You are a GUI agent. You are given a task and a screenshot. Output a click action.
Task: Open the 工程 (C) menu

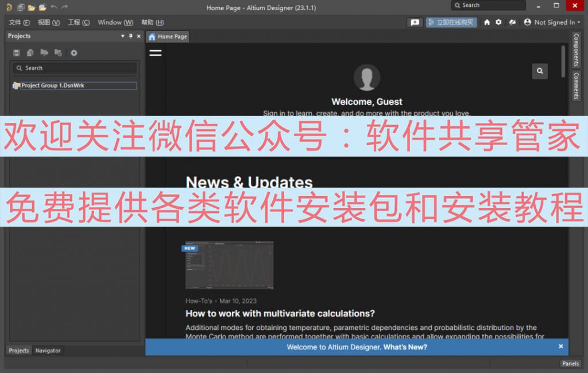[79, 22]
